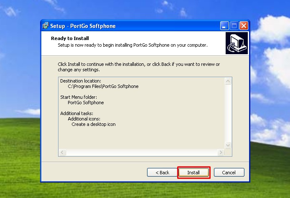Image resolution: width=290 pixels, height=198 pixels.
Task: Click the 'C:\Program Files\PortGo Softphone' path text
Action: (103, 86)
